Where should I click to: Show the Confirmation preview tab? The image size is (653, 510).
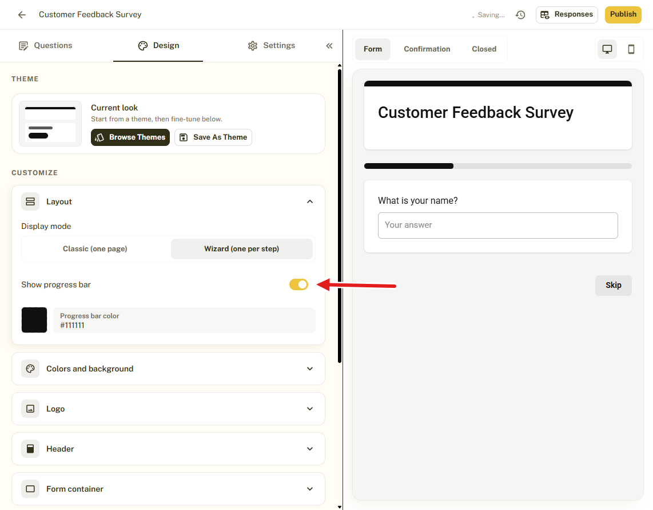click(x=427, y=49)
